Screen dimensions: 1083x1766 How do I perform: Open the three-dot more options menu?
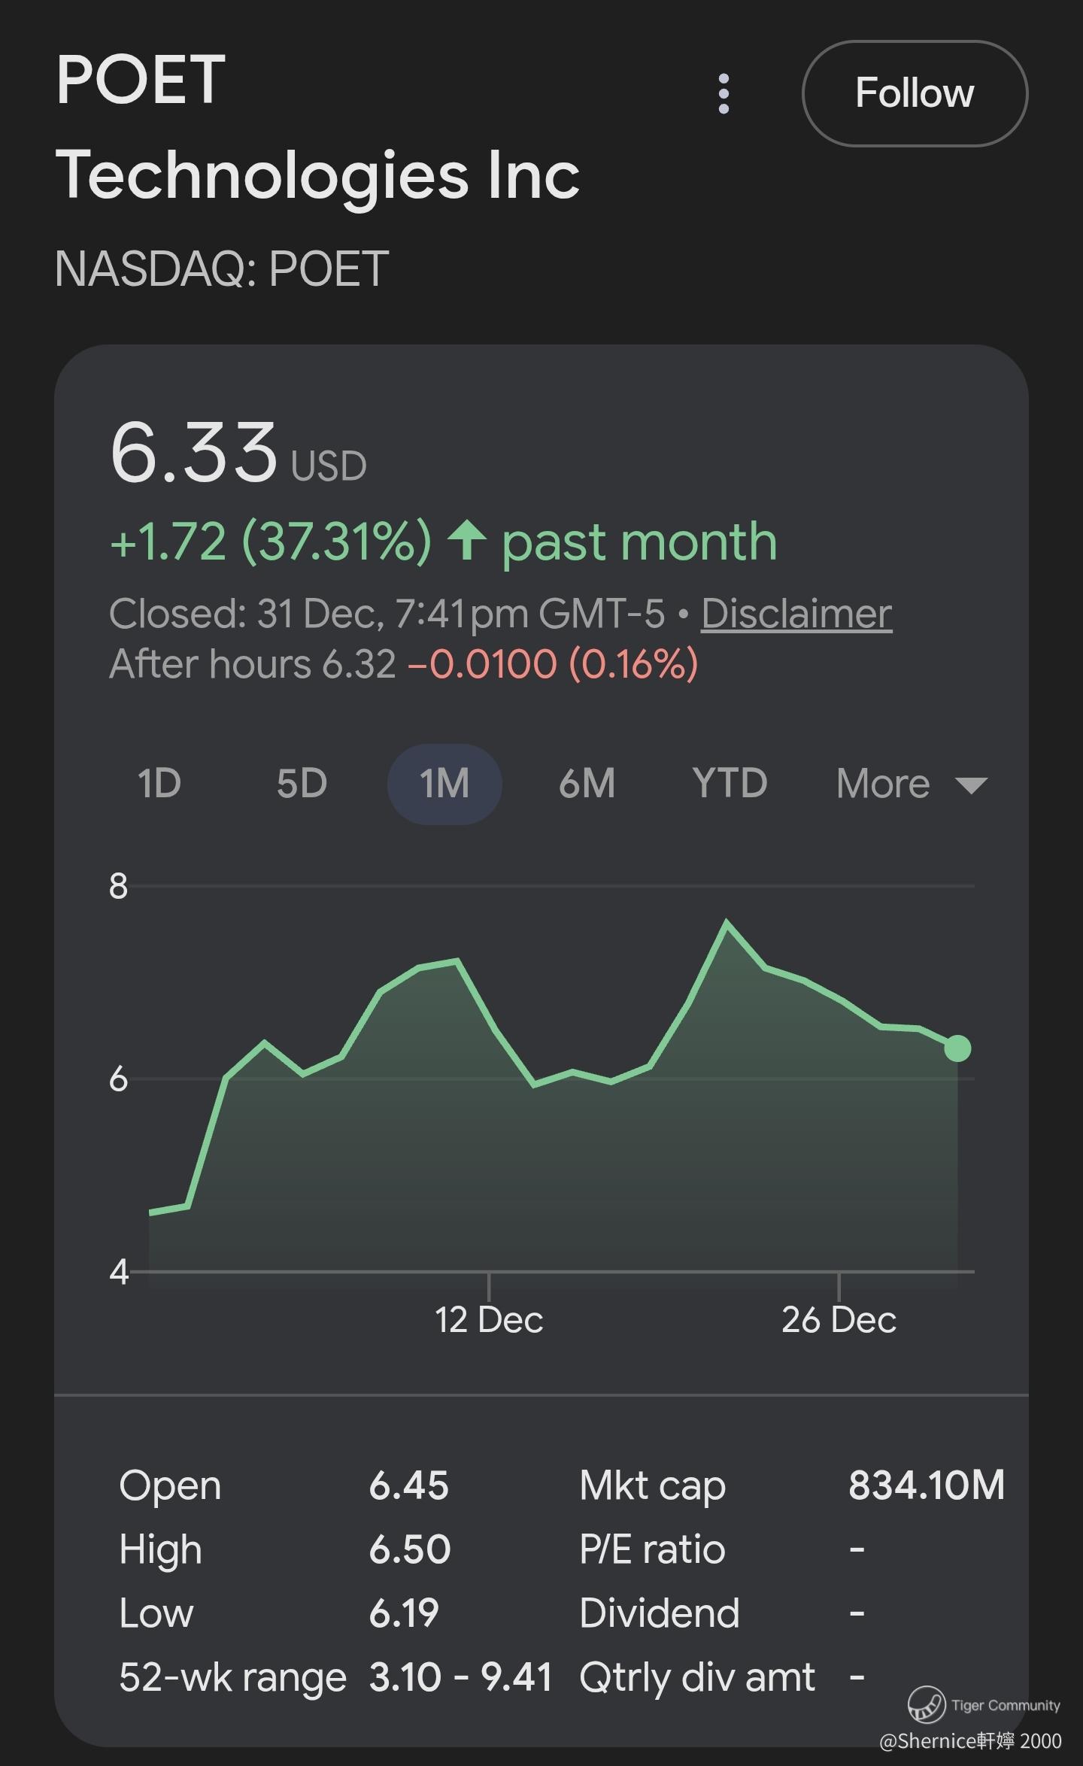[724, 94]
